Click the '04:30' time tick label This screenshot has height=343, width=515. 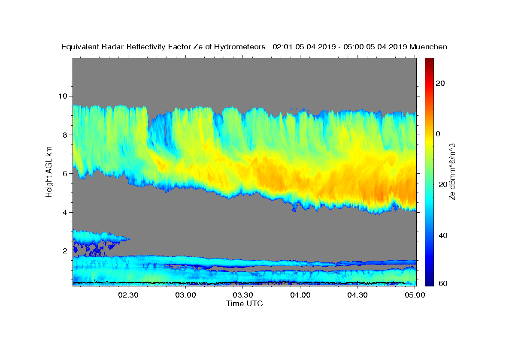click(357, 295)
